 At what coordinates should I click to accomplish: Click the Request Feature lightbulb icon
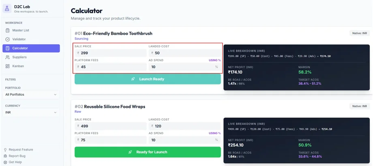point(5,149)
